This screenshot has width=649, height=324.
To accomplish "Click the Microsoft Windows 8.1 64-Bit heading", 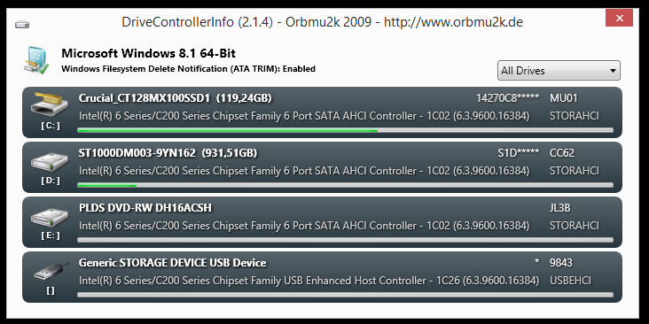I will [x=149, y=53].
